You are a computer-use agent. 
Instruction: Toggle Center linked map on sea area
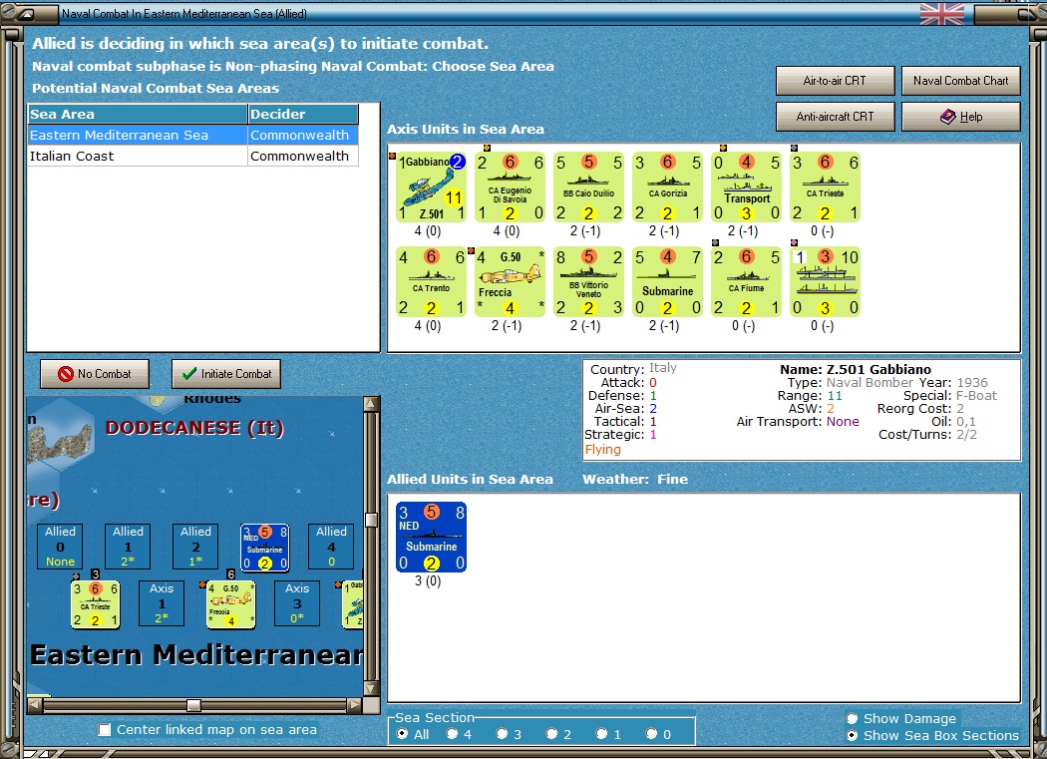pos(104,730)
